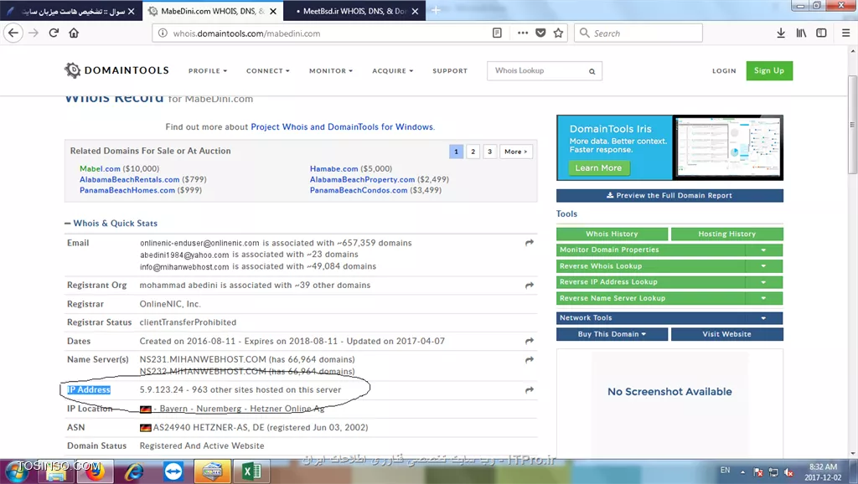Viewport: 858px width, 484px height.
Task: Switch to the first Persian-titled tab
Action: click(71, 11)
